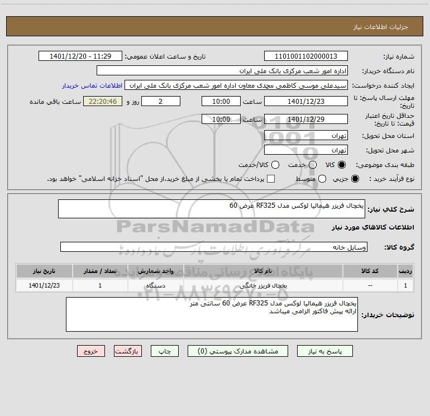Select the کالا/خدمت radio button
The image size is (430, 416).
275,165
